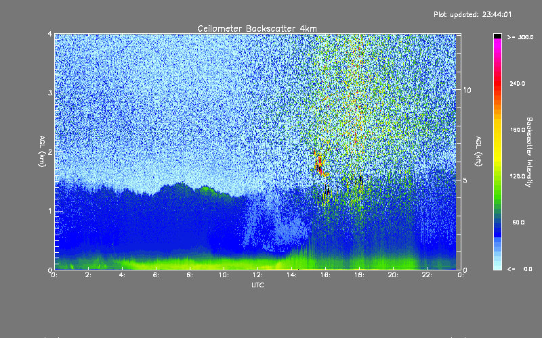542x338 pixels.
Task: Click the "10:" tick on the UTC axis
Action: [x=224, y=275]
